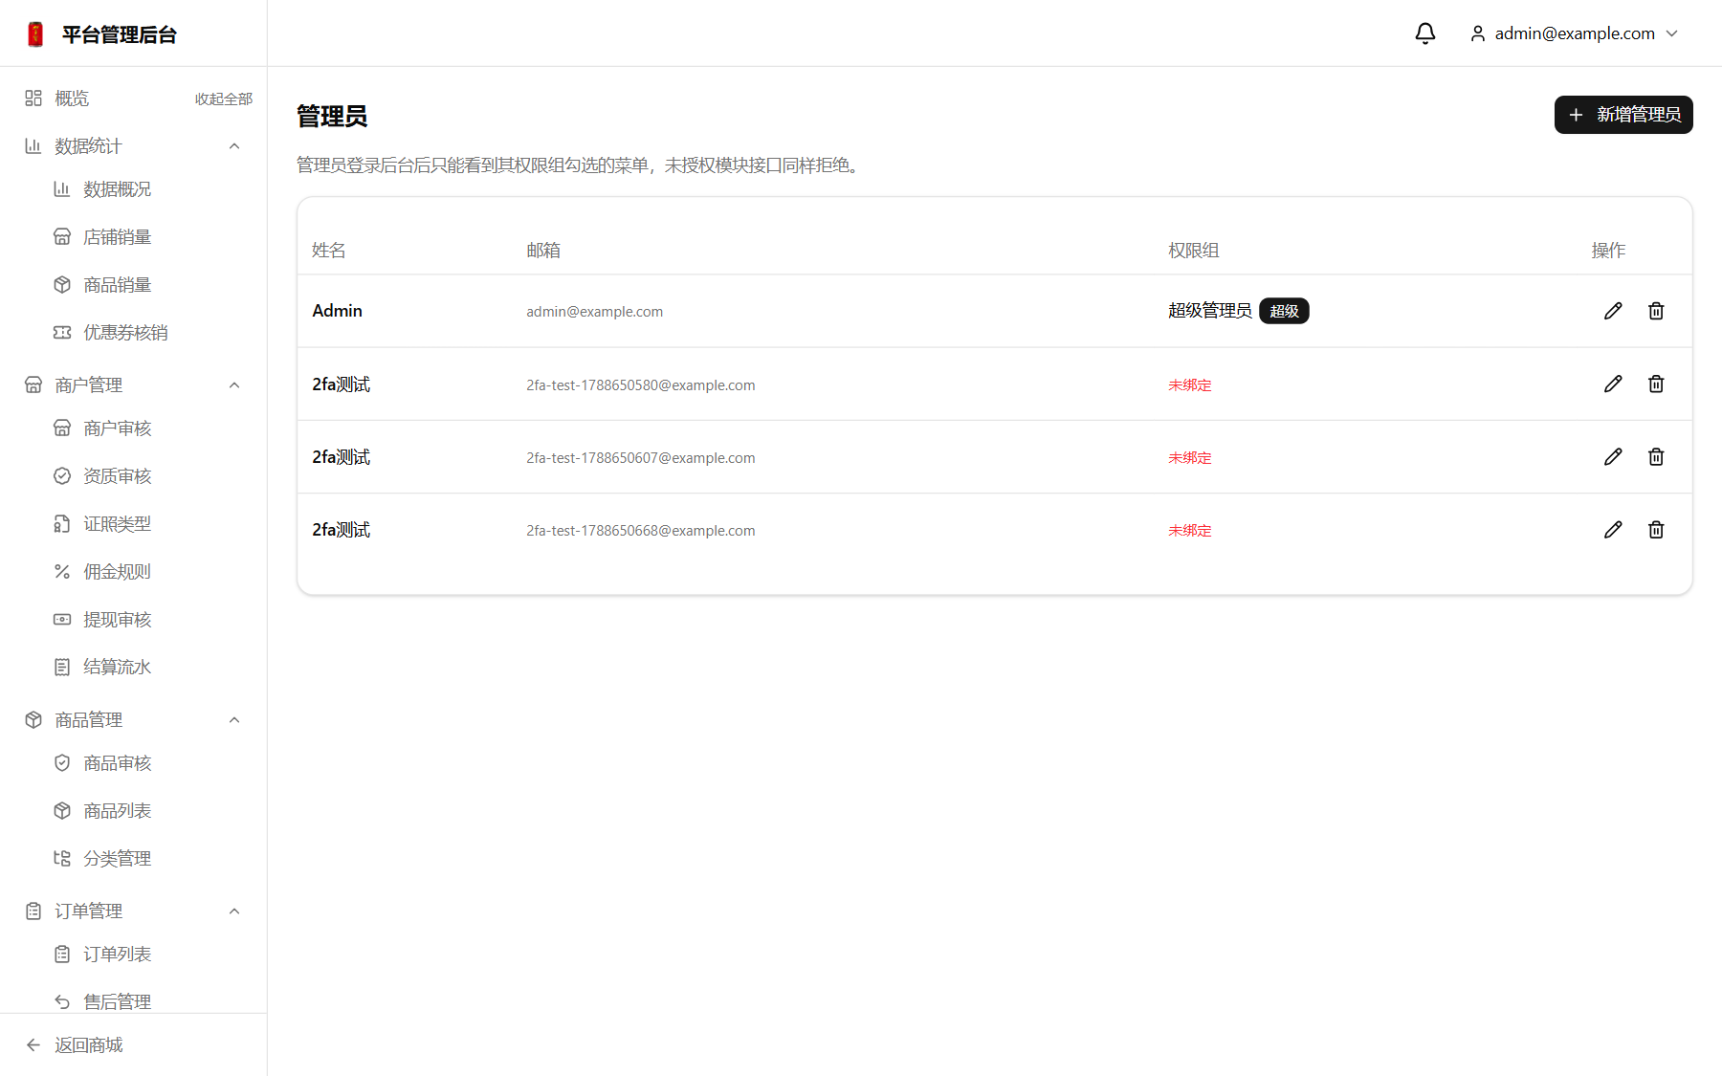Viewport: 1722px width, 1076px height.
Task: Click the 权限组 column header
Action: click(x=1193, y=251)
